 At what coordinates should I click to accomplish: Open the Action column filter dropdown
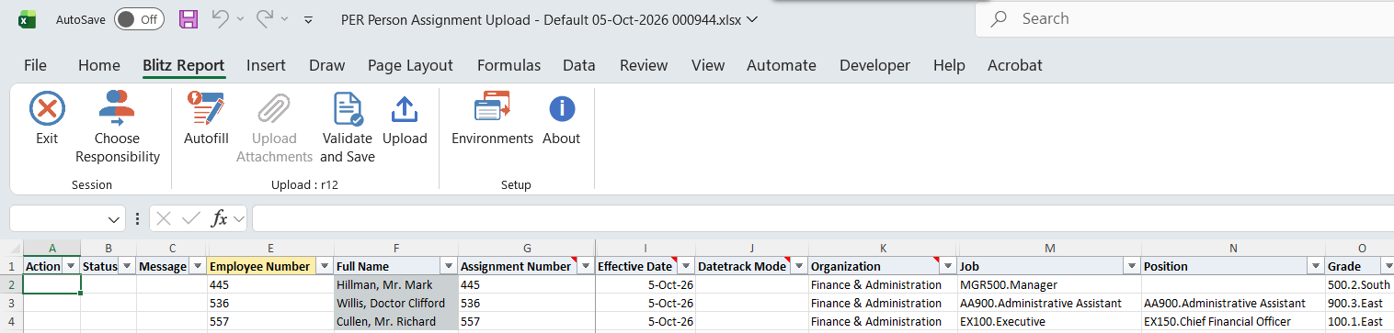point(70,266)
